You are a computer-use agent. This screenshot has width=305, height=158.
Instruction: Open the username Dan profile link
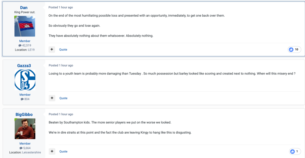click(x=24, y=8)
